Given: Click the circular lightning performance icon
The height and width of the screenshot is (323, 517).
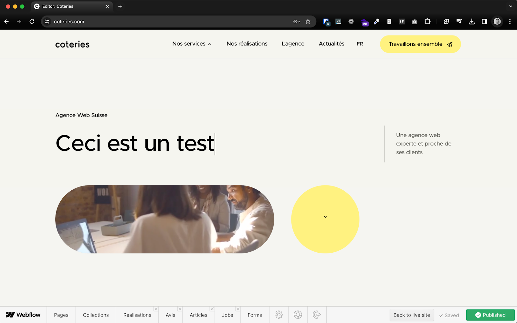Looking at the screenshot, I should (446, 22).
